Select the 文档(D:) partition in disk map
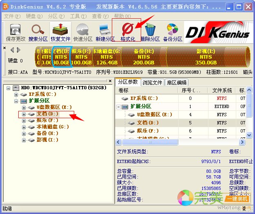The height and width of the screenshot is (214, 255). 61,57
